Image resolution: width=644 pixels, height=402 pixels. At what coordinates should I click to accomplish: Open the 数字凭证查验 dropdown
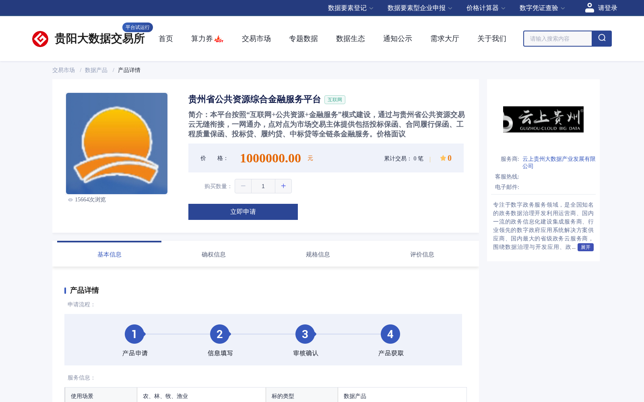click(542, 8)
